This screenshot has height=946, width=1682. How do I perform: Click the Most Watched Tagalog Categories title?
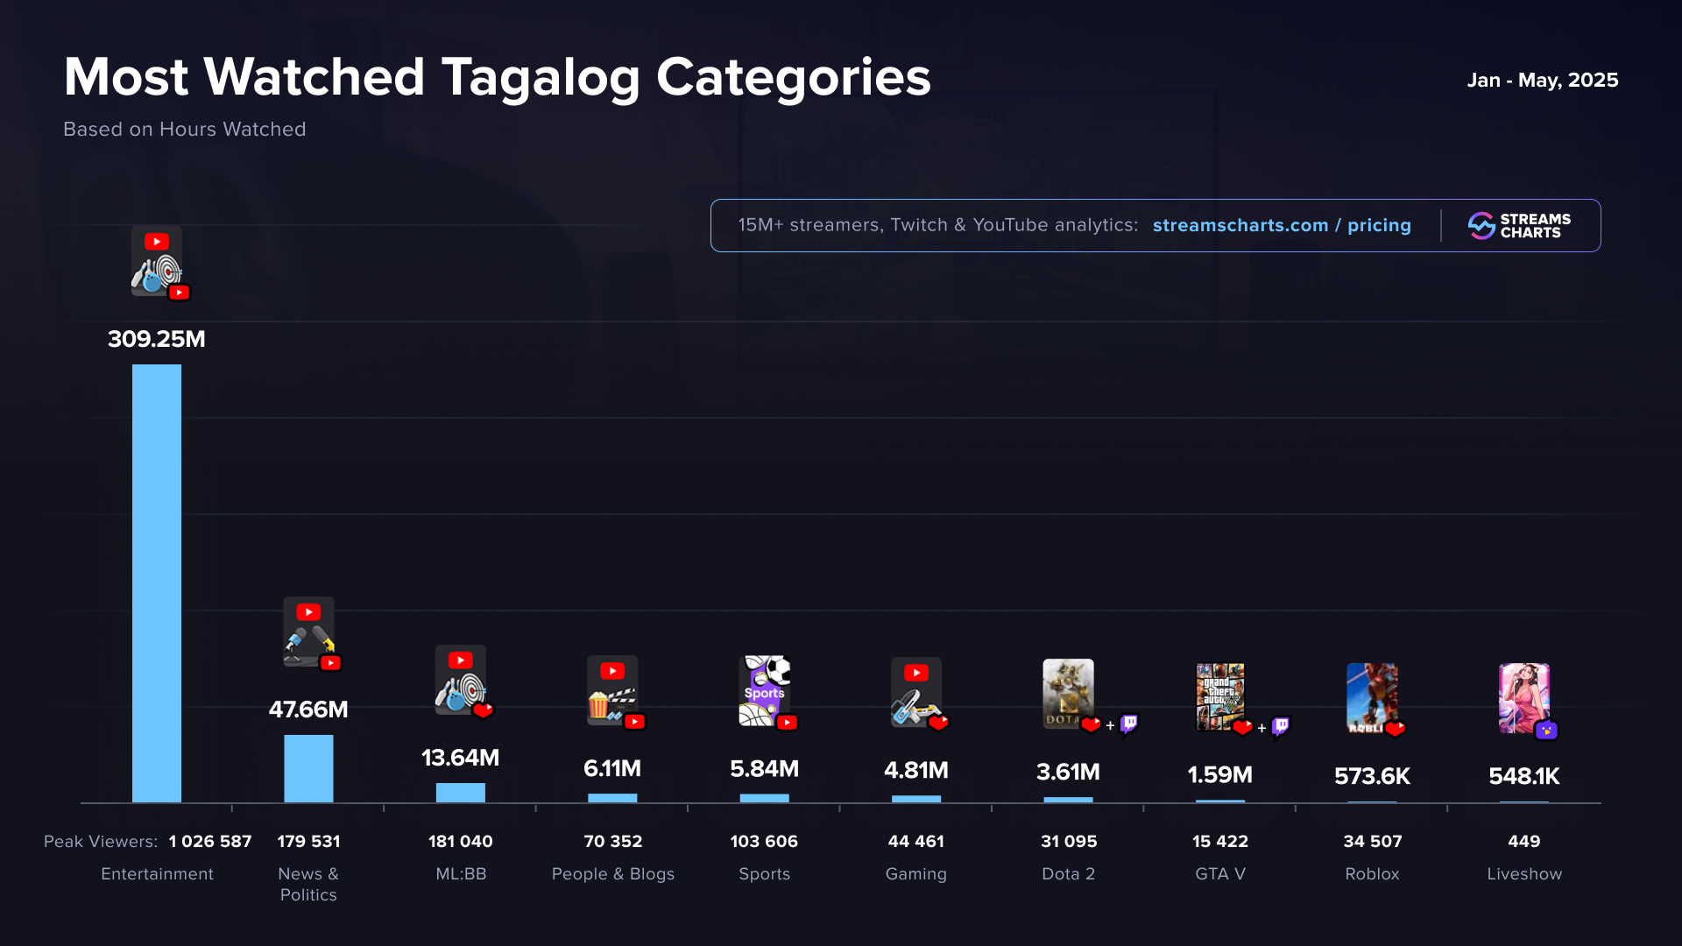[497, 77]
